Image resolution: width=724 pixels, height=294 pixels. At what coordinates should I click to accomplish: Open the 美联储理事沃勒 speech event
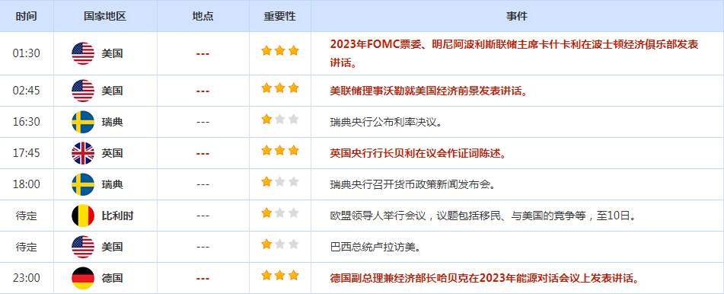[x=429, y=91]
